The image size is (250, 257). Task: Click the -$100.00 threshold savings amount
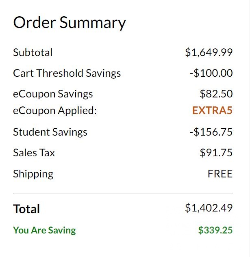tap(211, 73)
